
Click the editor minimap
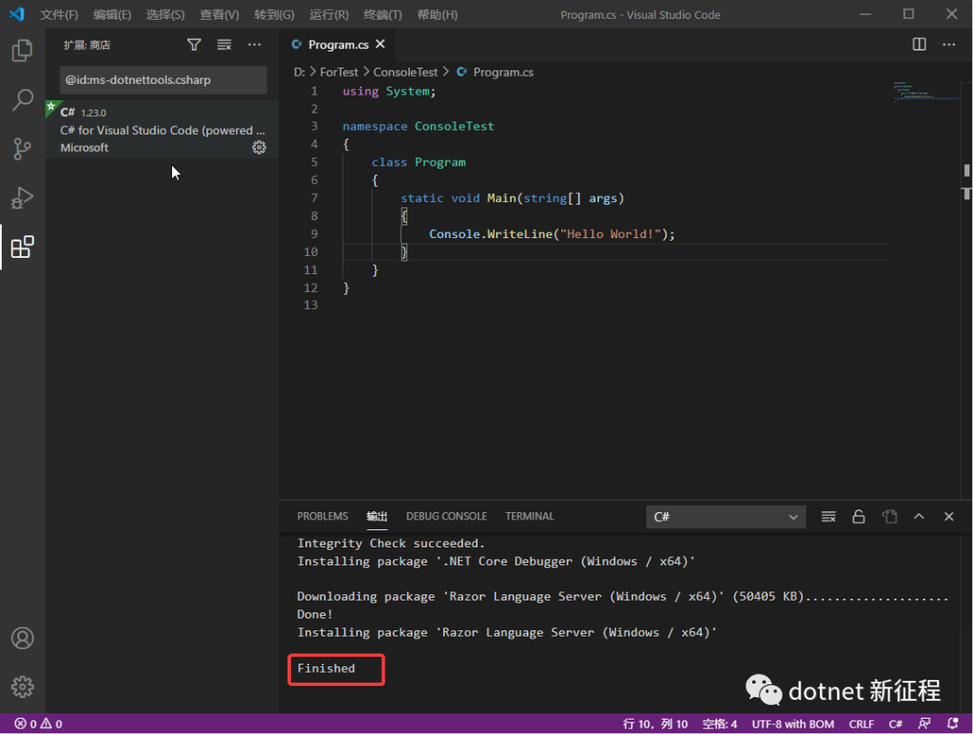coord(926,92)
